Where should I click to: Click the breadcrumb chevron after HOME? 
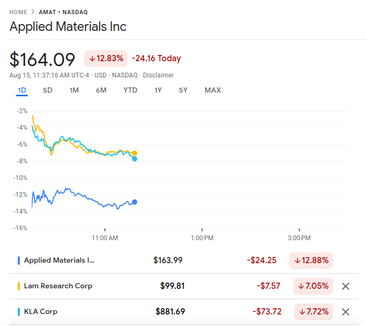(33, 12)
